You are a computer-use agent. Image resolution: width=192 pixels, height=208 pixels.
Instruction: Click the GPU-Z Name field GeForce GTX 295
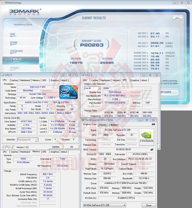point(118,130)
